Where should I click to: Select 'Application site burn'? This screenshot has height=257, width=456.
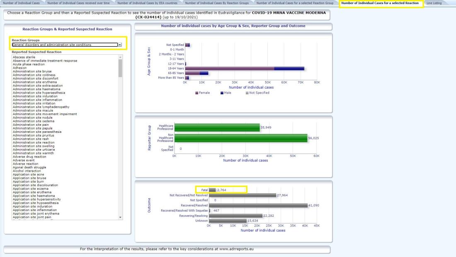(28, 182)
